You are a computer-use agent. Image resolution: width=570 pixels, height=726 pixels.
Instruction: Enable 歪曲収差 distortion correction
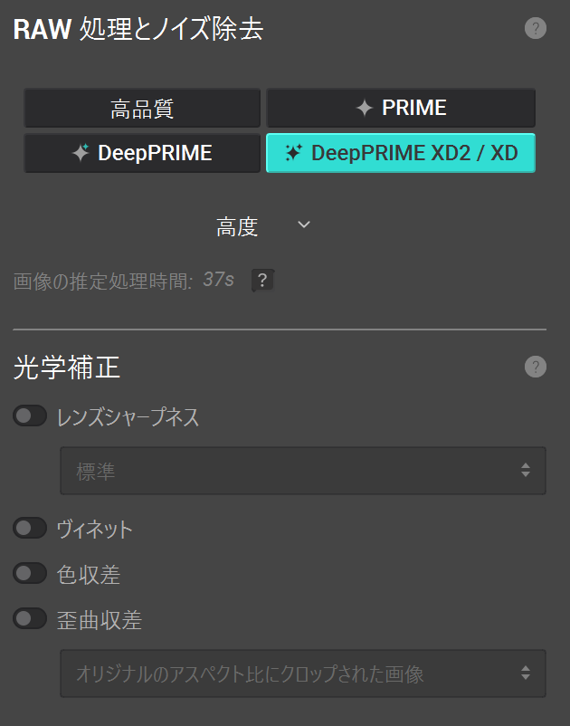click(x=30, y=619)
